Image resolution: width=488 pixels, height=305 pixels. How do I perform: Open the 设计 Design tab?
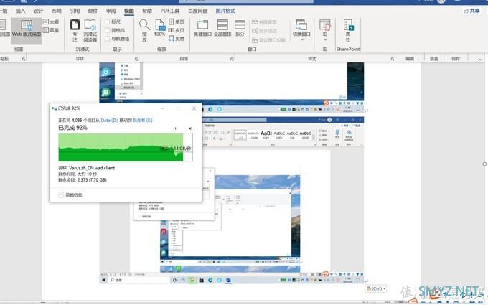pyautogui.click(x=38, y=11)
